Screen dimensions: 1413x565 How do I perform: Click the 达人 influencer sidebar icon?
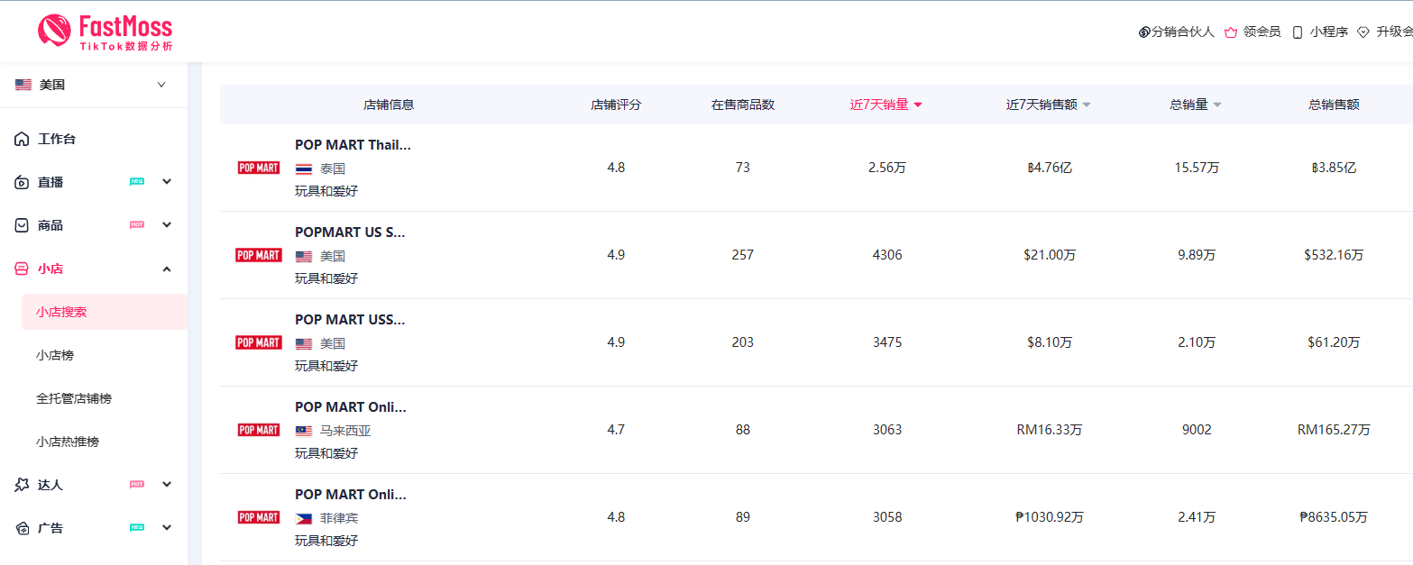(x=22, y=485)
